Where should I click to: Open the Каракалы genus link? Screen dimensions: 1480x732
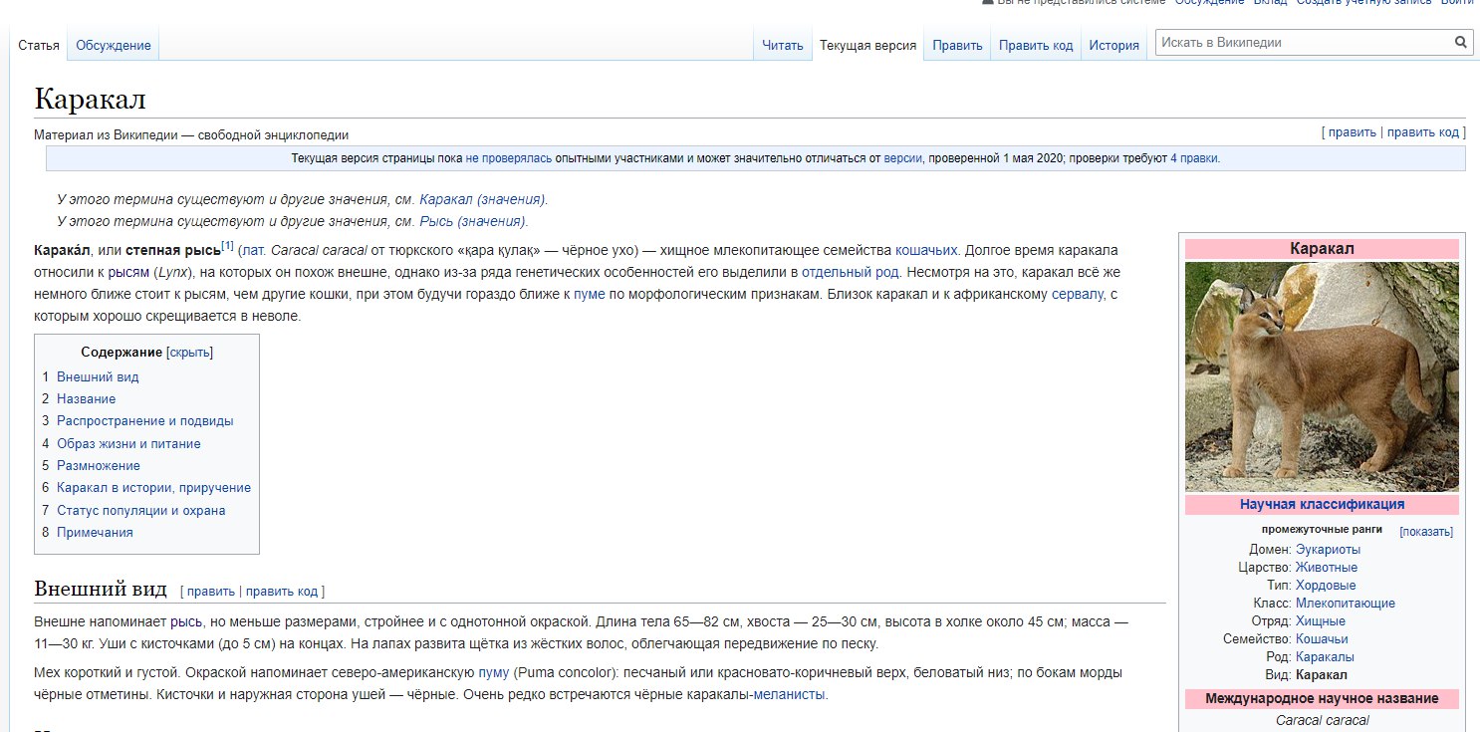tap(1325, 657)
